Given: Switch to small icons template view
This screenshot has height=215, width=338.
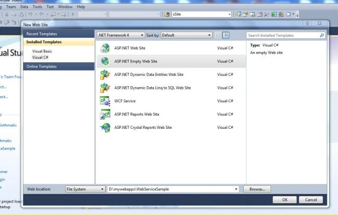Looking at the screenshot, I should point(218,35).
